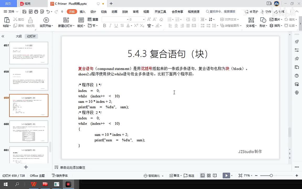Select slide 660 thumbnail

pos(29,132)
